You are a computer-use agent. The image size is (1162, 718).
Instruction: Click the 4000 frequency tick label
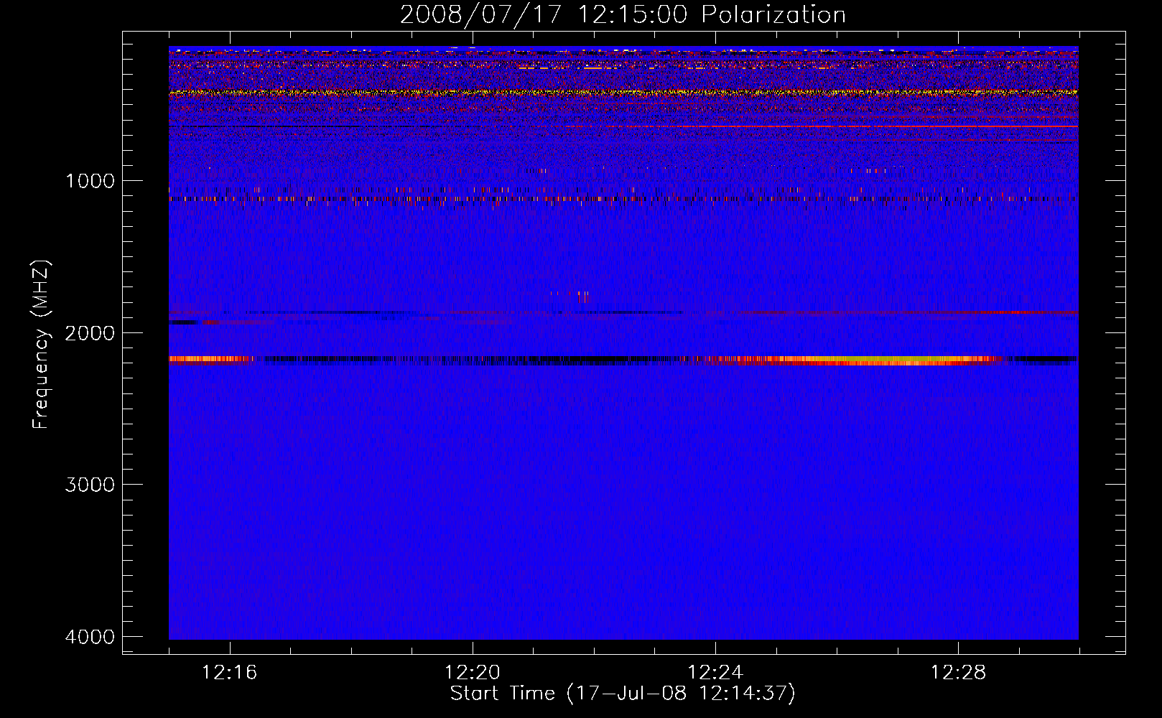[90, 637]
